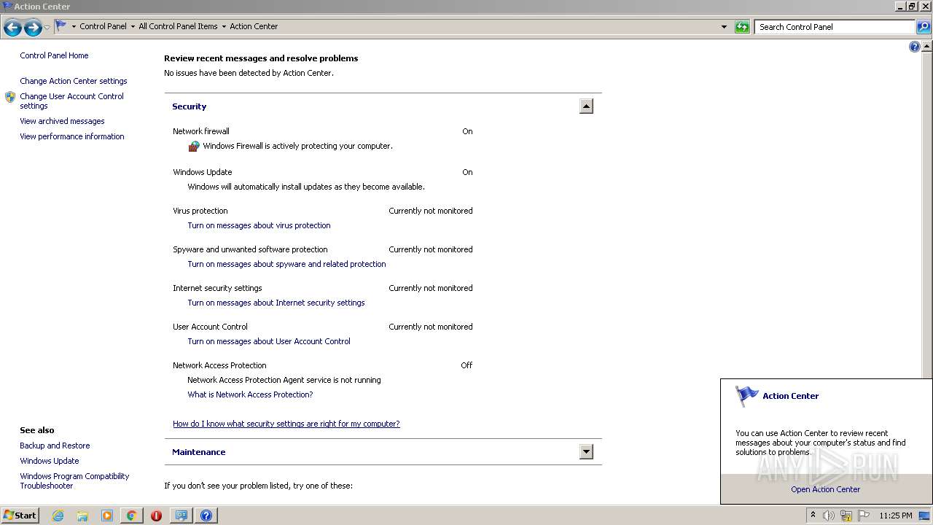Select Control Panel in the breadcrumb
933x525 pixels.
pyautogui.click(x=103, y=26)
